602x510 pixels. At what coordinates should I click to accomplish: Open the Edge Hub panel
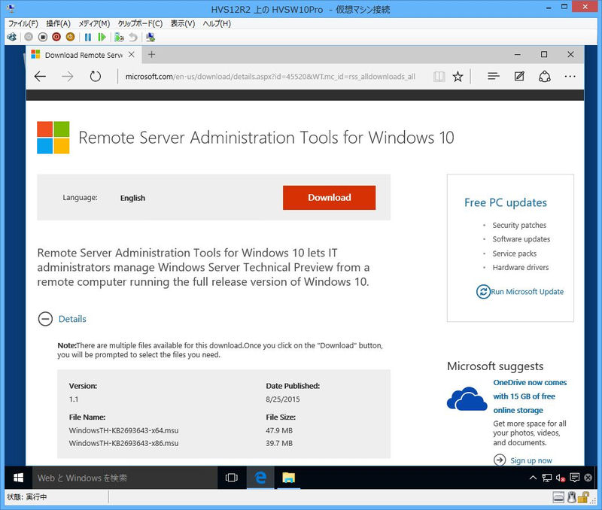[x=494, y=77]
